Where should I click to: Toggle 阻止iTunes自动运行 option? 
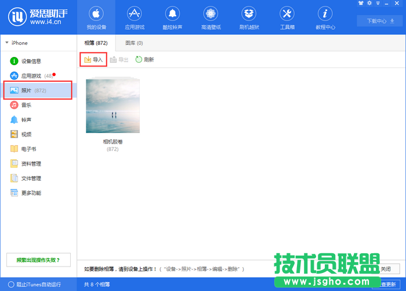coord(34,285)
